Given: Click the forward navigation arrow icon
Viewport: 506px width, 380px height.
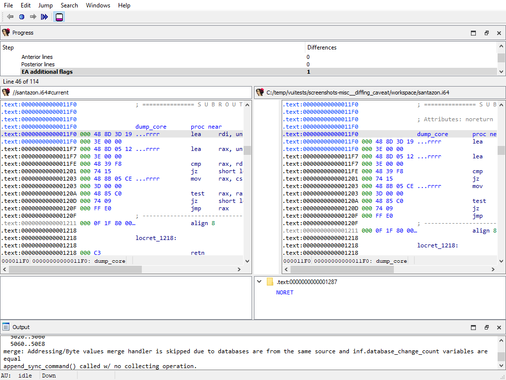Looking at the screenshot, I should [33, 16].
